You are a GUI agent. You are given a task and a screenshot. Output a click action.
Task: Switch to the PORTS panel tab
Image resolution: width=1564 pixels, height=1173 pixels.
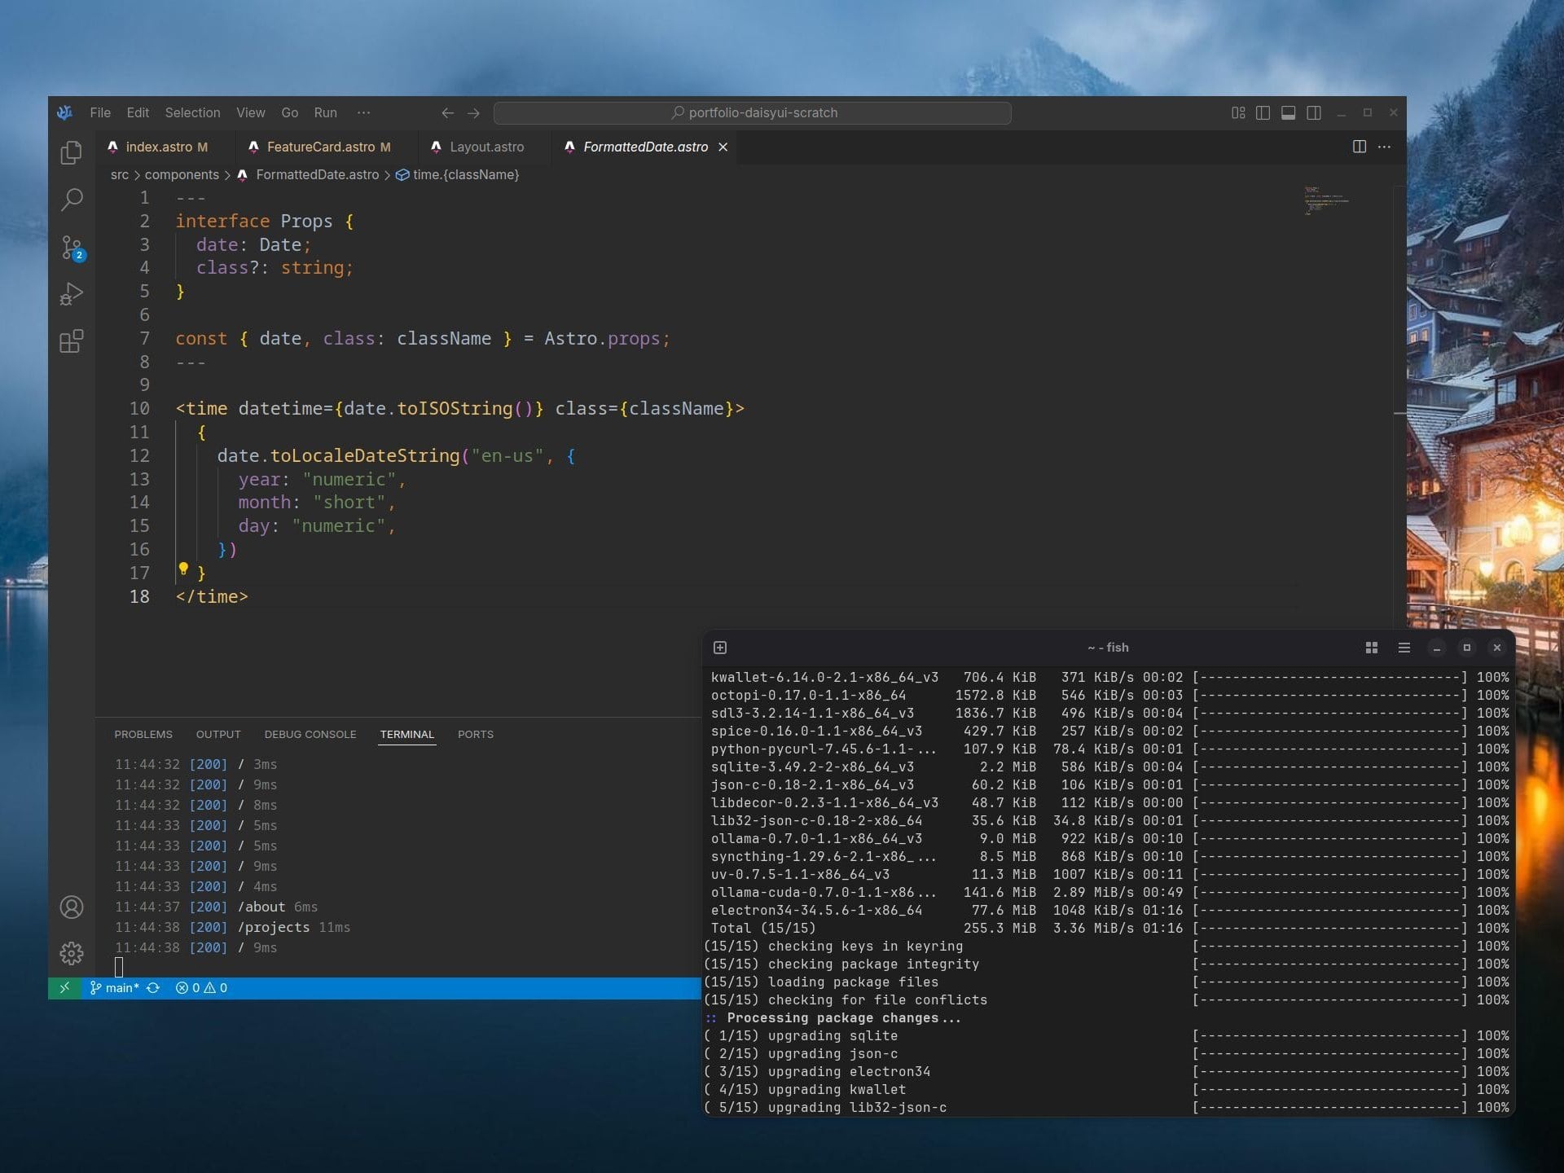476,734
